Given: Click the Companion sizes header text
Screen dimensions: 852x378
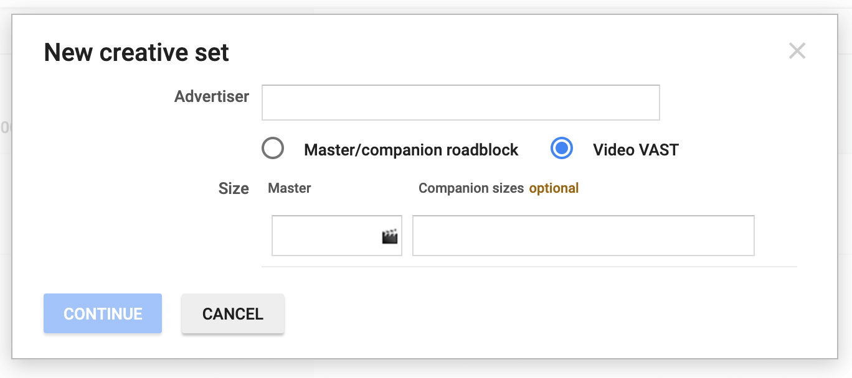Looking at the screenshot, I should click(471, 188).
